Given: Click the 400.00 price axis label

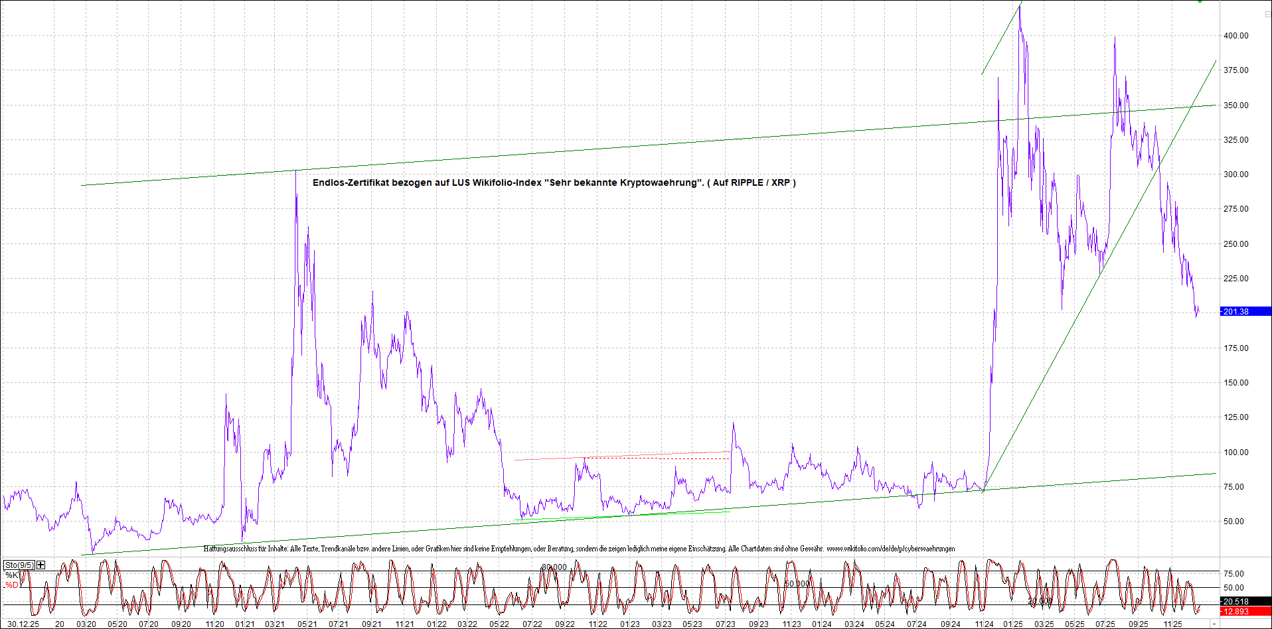Looking at the screenshot, I should tap(1235, 36).
